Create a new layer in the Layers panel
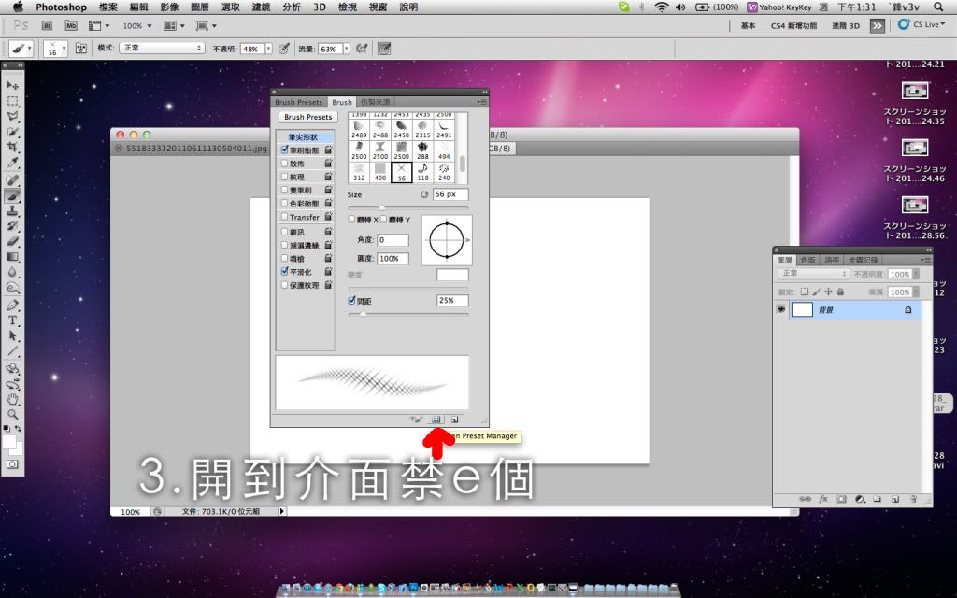 [x=894, y=500]
